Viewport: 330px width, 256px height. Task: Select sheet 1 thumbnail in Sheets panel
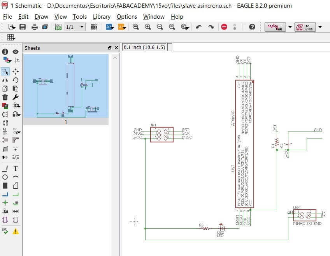[66, 86]
